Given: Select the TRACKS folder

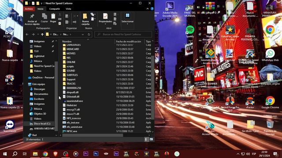Looking at the screenshot, I should point(71,84).
